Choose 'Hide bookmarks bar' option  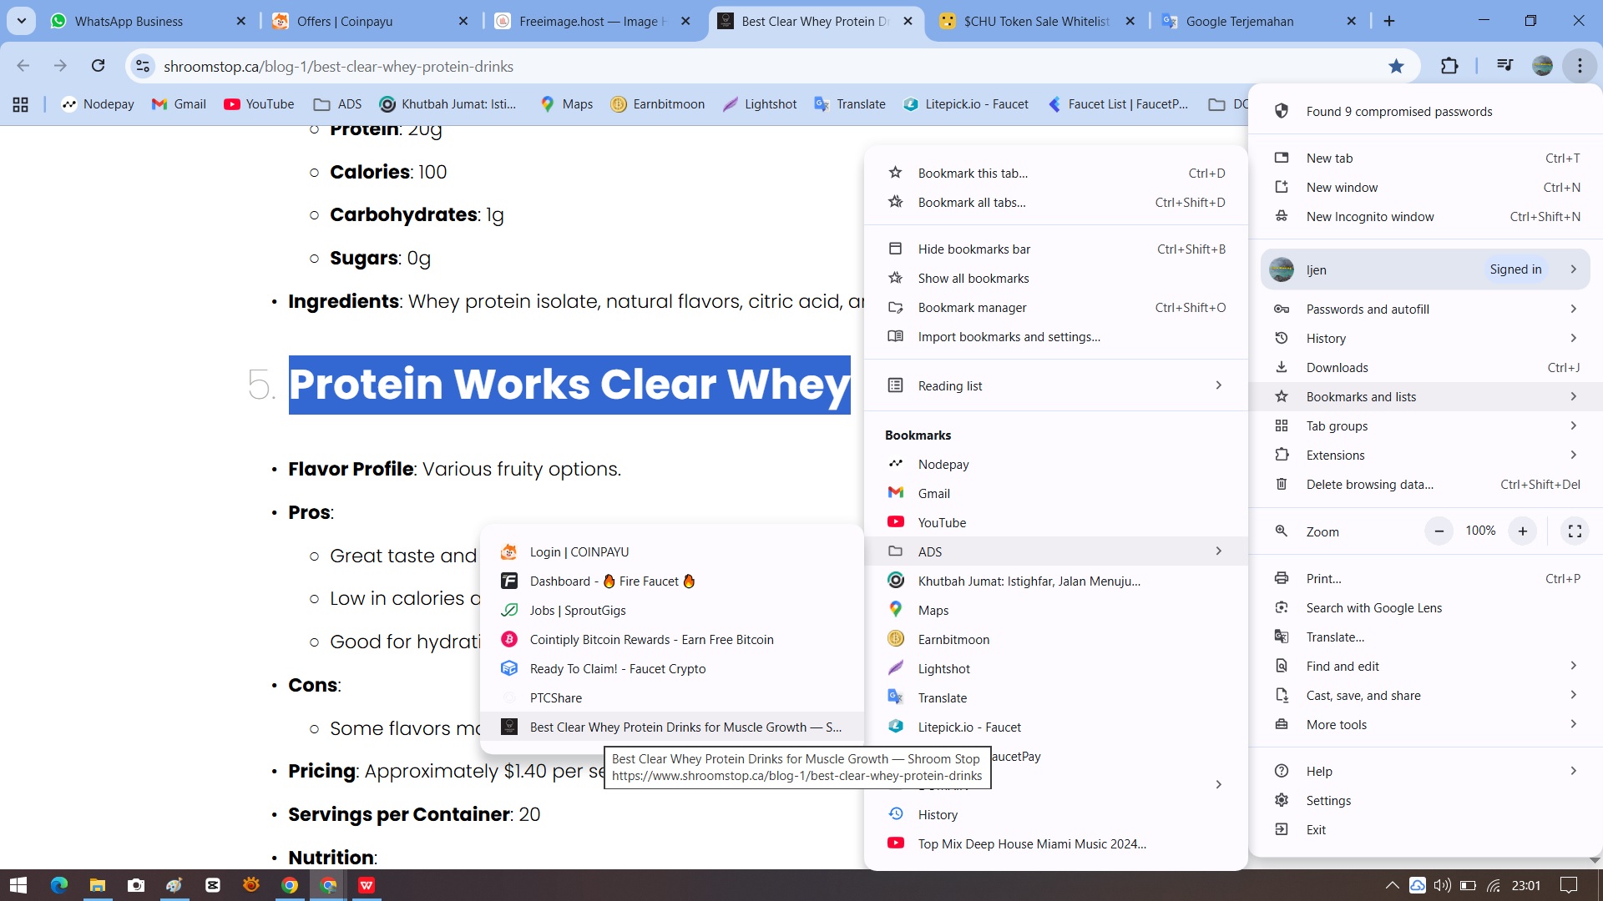1056,249
